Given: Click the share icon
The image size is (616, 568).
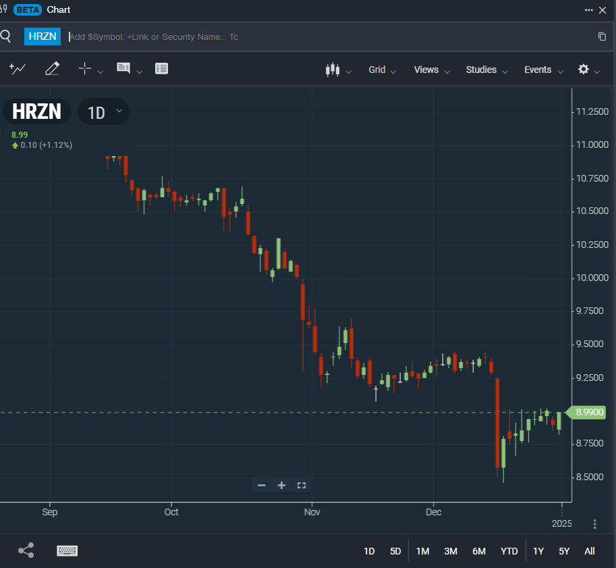Looking at the screenshot, I should click(26, 550).
